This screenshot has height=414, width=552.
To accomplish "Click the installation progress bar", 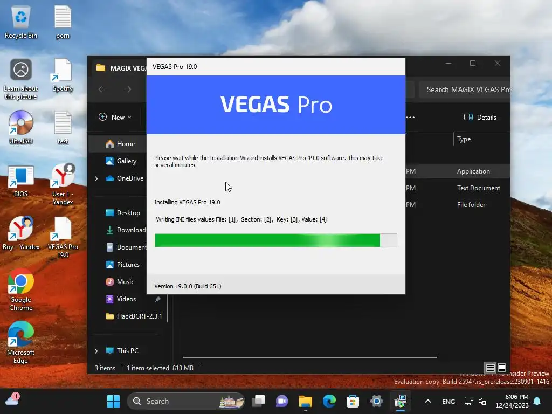I will click(275, 240).
